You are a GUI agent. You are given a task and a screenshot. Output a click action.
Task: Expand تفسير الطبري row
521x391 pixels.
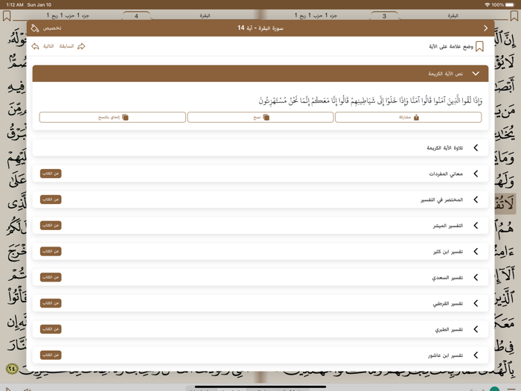[260, 329]
